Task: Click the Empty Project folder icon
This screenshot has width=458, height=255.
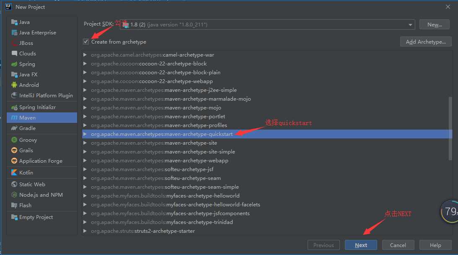Action: tap(14, 217)
